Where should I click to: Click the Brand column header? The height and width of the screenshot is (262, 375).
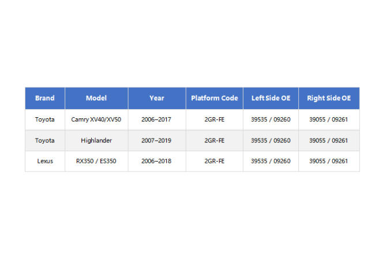[45, 98]
